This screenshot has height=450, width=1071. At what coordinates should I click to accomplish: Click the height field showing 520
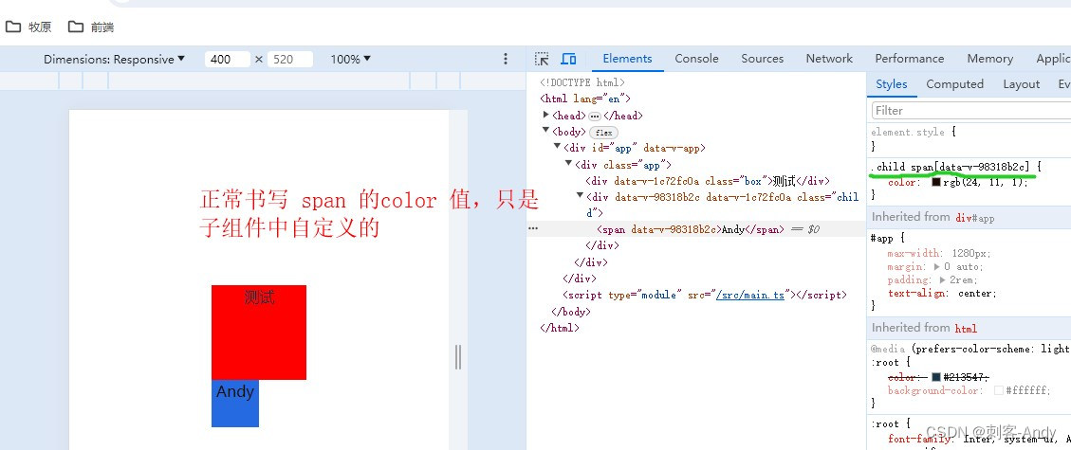pyautogui.click(x=290, y=60)
